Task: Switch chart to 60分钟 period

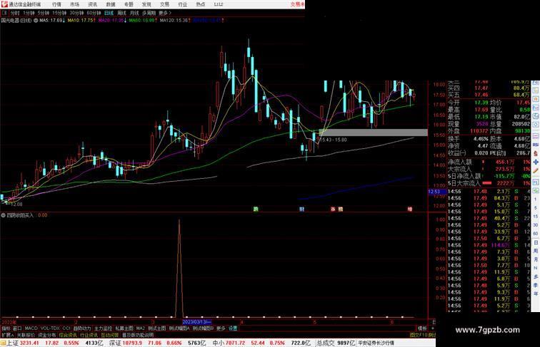Action: (x=94, y=13)
